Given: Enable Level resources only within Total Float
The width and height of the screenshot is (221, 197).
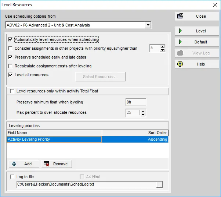Looking at the screenshot, I should pyautogui.click(x=12, y=91).
